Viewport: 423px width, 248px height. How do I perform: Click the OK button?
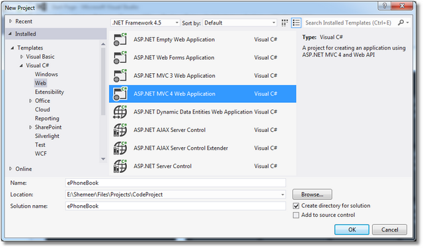tap(352, 230)
